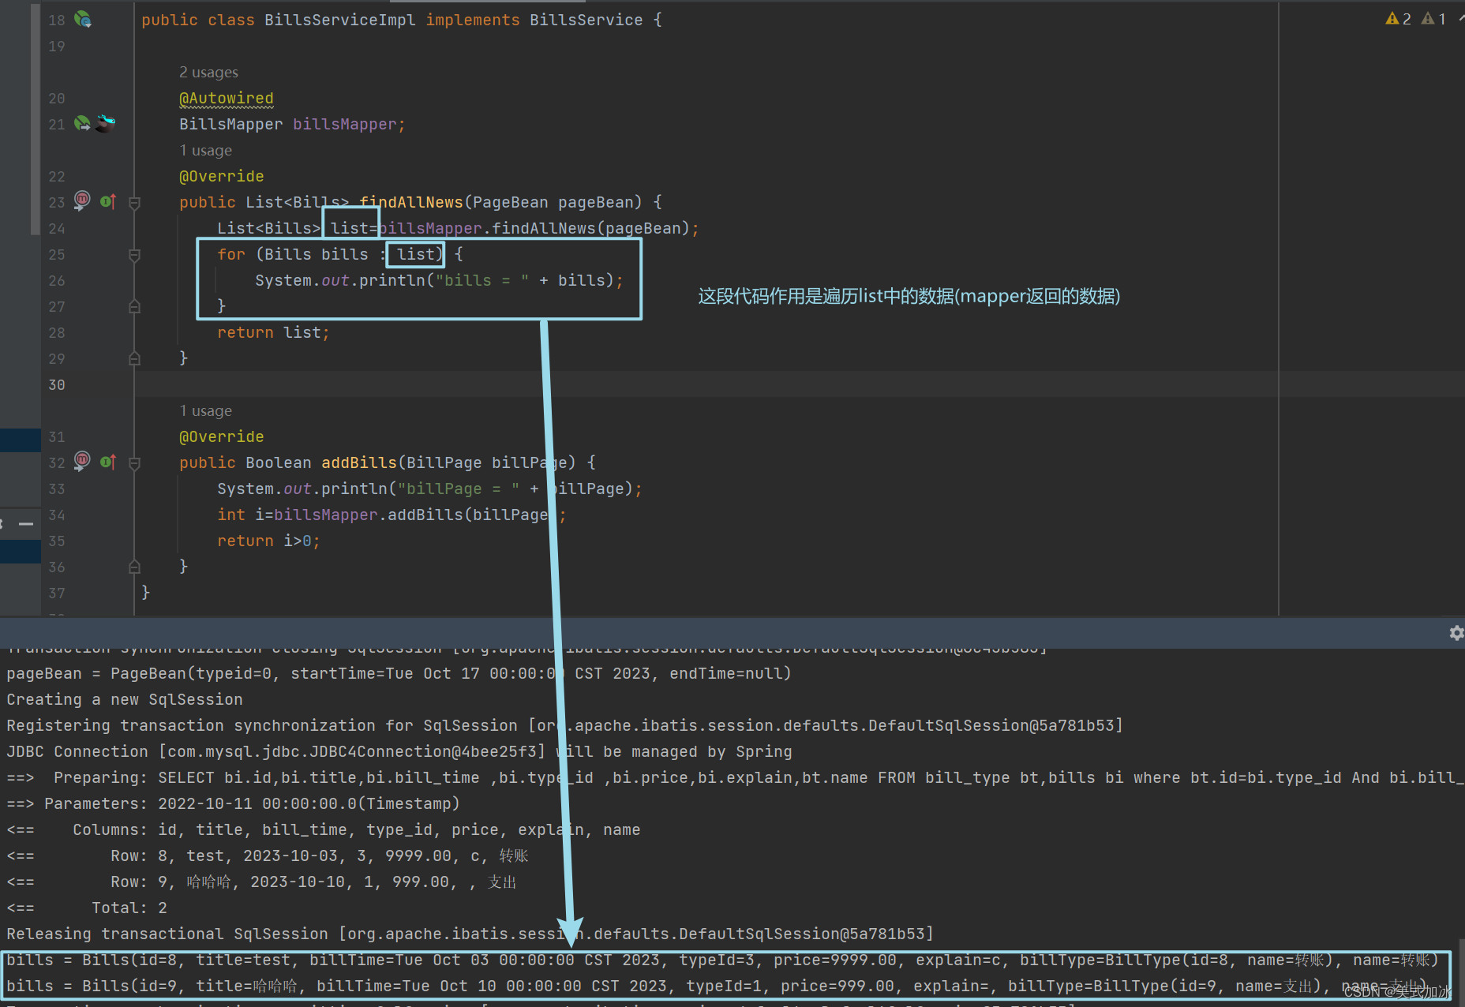Collapse the addBills method fold arrow
The height and width of the screenshot is (1007, 1465).
click(134, 462)
